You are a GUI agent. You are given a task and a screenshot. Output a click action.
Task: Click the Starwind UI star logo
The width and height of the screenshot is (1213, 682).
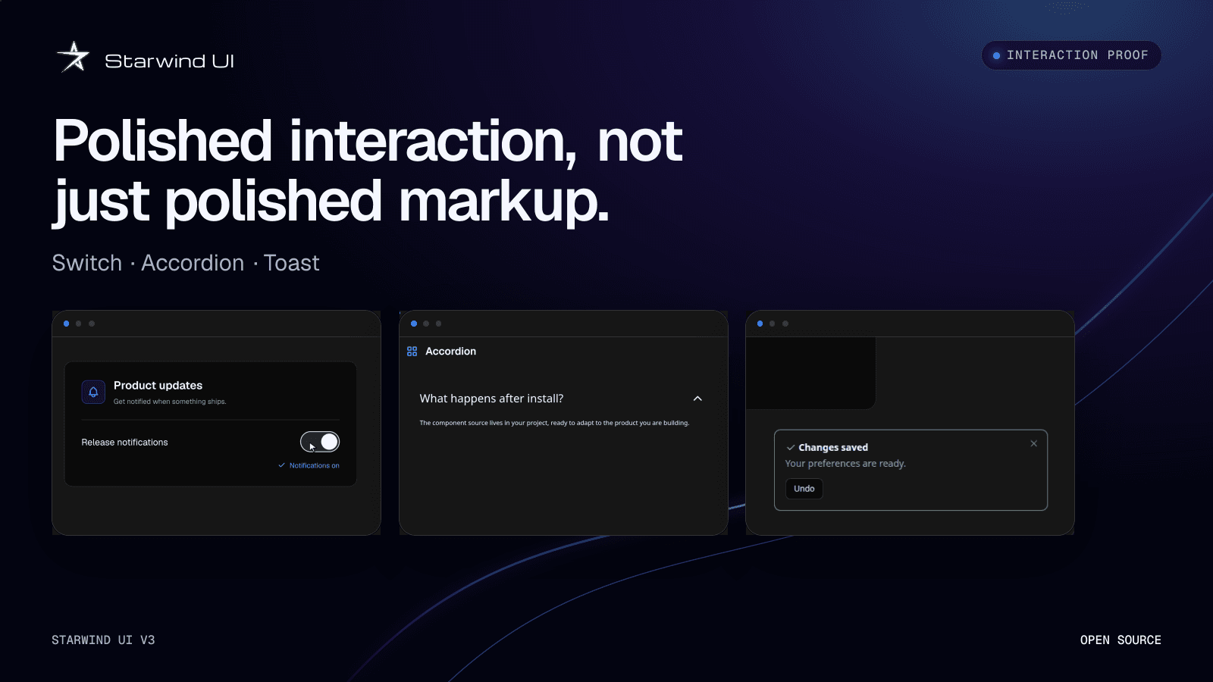click(x=74, y=58)
